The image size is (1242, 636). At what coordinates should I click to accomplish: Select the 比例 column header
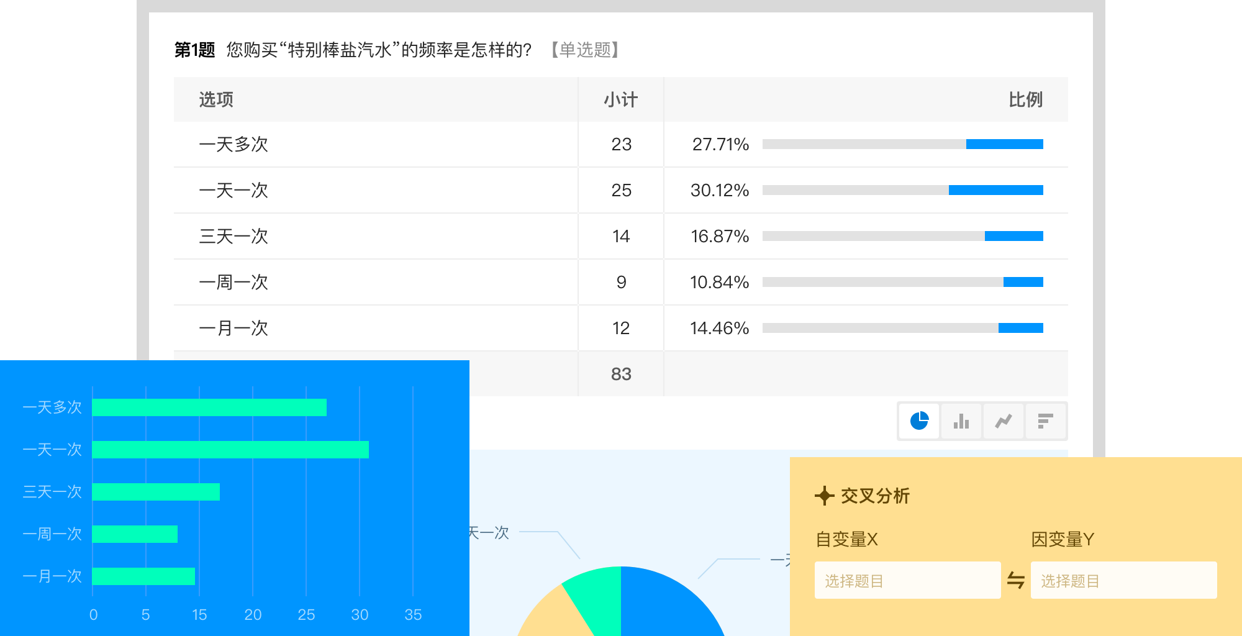point(1025,99)
